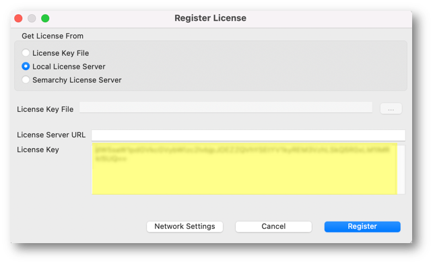The width and height of the screenshot is (433, 264).
Task: Select the License Key File radio button
Action: [26, 53]
